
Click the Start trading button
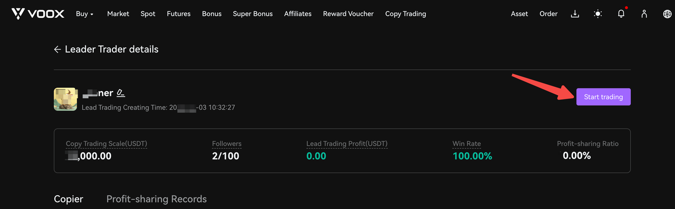click(603, 97)
